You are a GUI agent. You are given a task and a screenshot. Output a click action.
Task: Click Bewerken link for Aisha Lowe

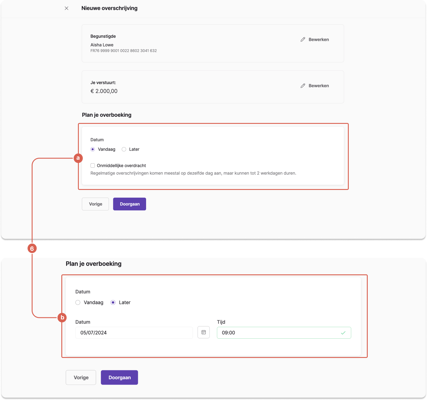click(319, 39)
